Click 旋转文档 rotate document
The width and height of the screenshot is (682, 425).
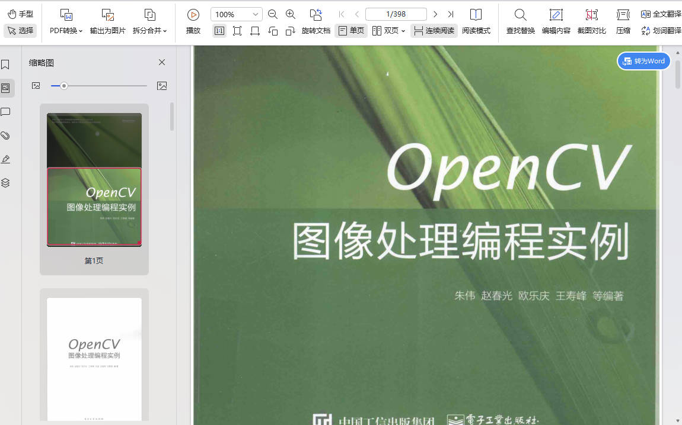point(315,22)
